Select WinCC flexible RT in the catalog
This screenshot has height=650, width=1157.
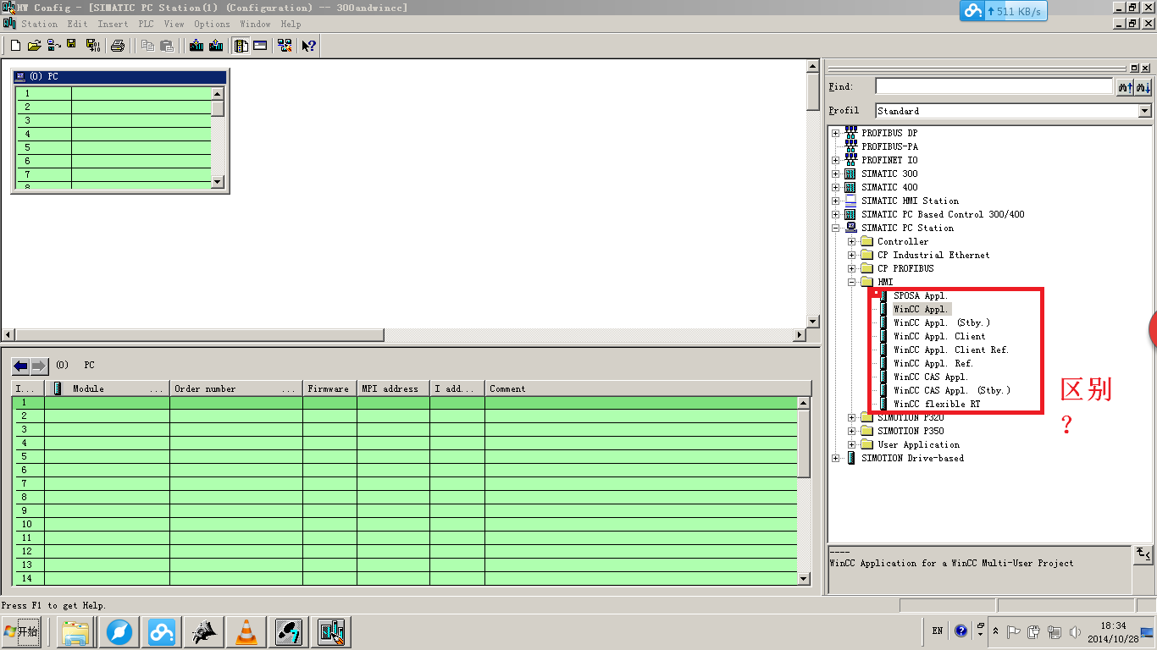click(937, 404)
